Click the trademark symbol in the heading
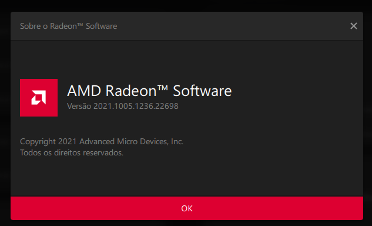 coord(163,88)
